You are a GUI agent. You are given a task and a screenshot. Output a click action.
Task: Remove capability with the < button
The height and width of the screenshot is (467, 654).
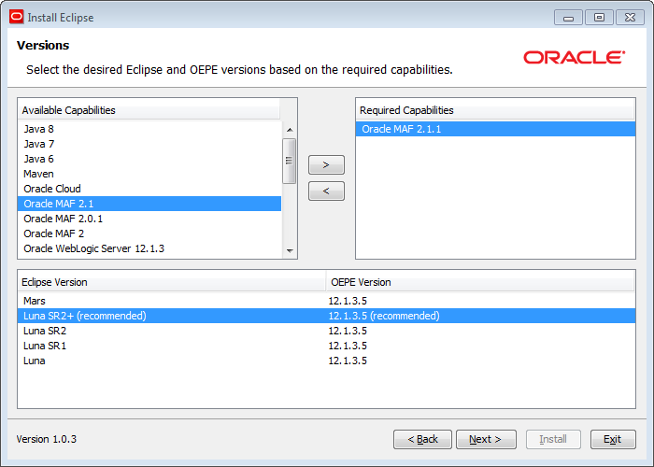[326, 191]
